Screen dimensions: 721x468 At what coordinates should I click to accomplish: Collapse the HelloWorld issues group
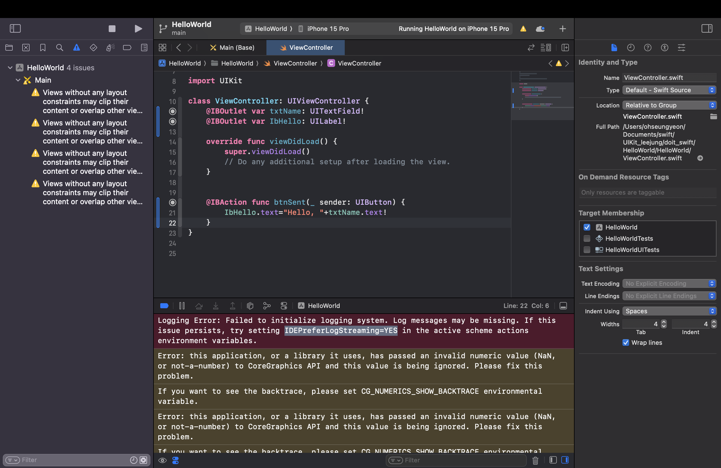tap(10, 67)
